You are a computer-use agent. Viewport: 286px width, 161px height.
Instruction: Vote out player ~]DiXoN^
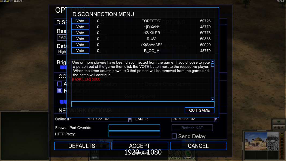tap(80, 27)
